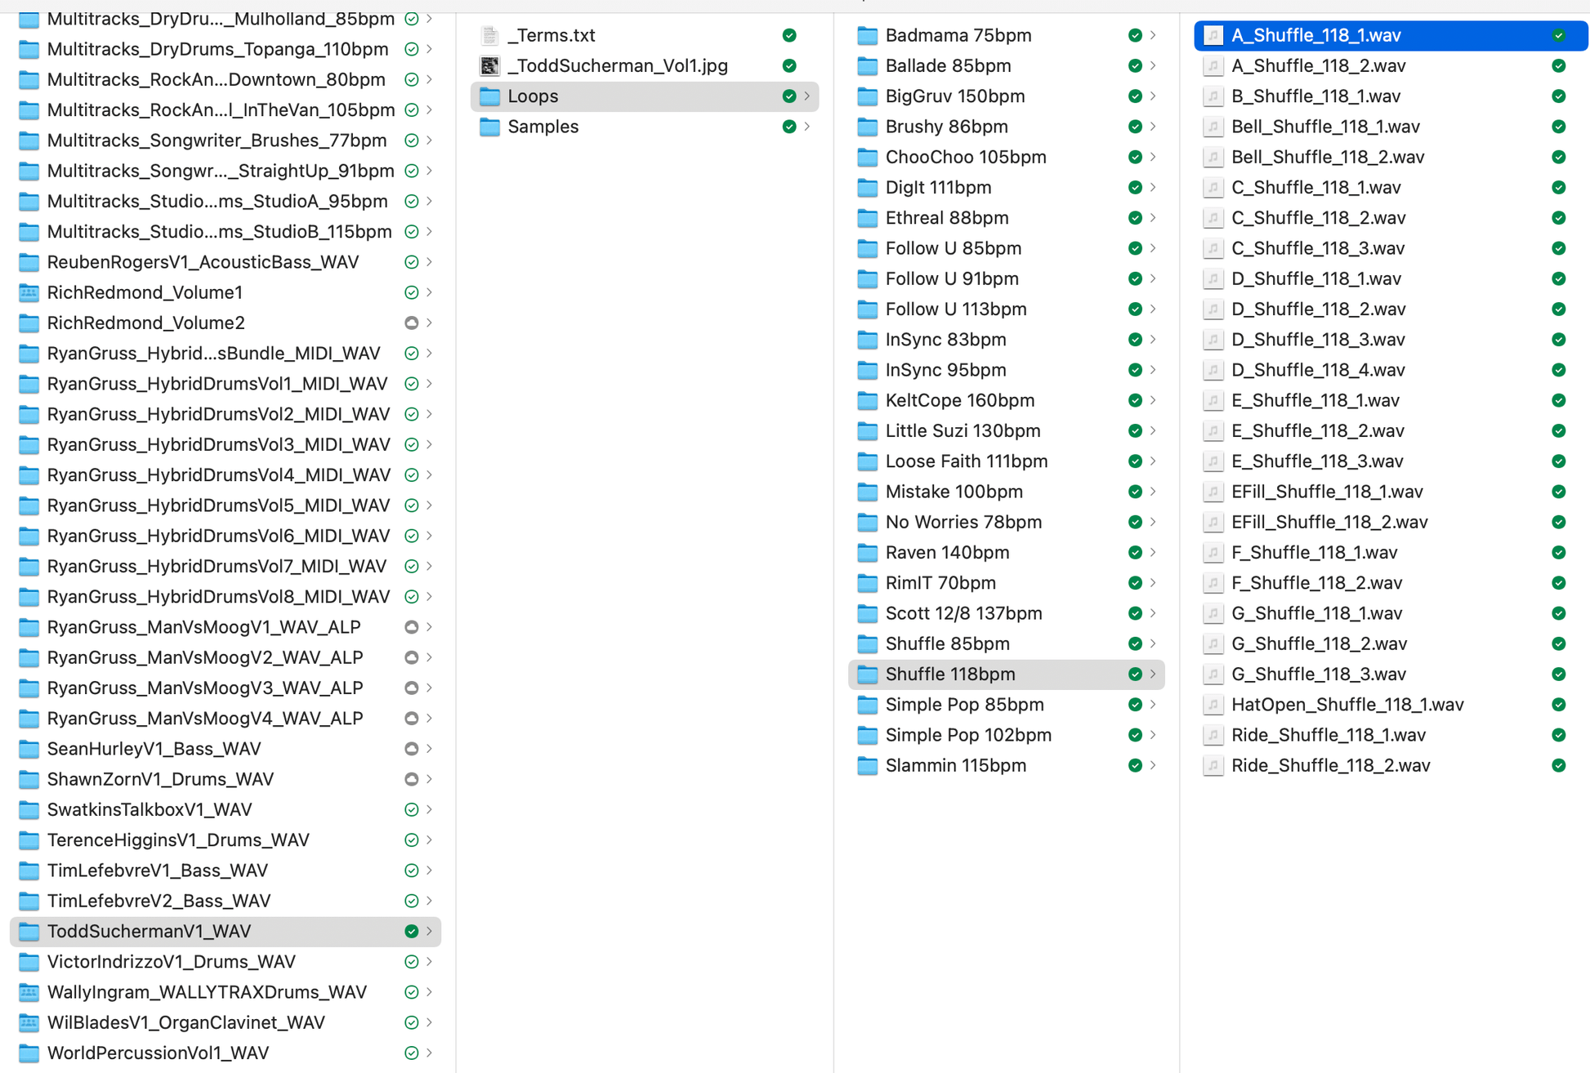The height and width of the screenshot is (1073, 1590).
Task: Select G_Shuffle_118_3.wav file
Action: (1391, 675)
